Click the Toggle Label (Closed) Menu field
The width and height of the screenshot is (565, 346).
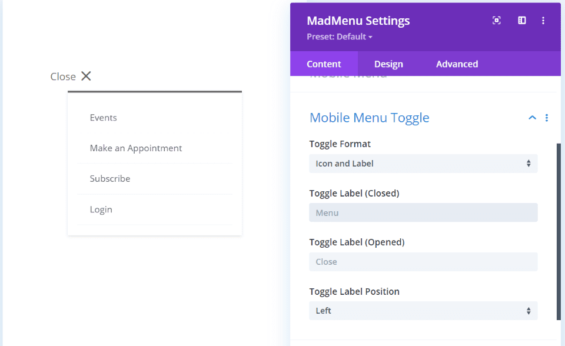(x=423, y=212)
